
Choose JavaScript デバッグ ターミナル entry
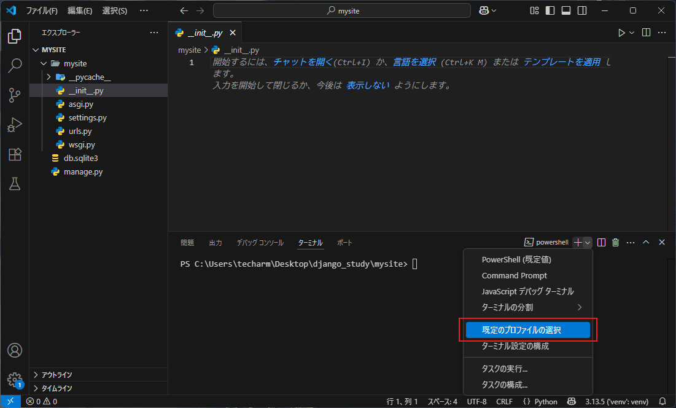pyautogui.click(x=527, y=291)
